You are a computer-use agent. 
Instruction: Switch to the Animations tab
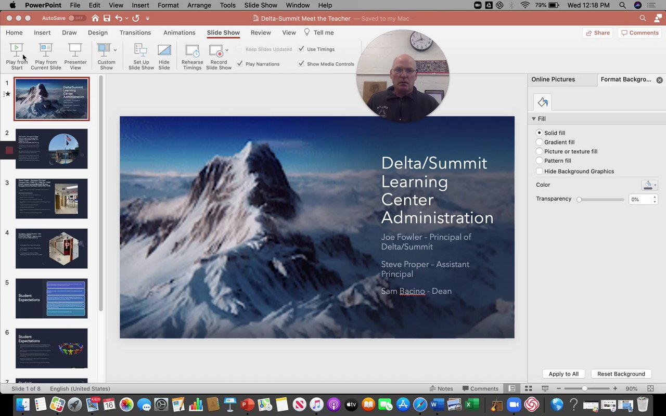click(x=180, y=32)
